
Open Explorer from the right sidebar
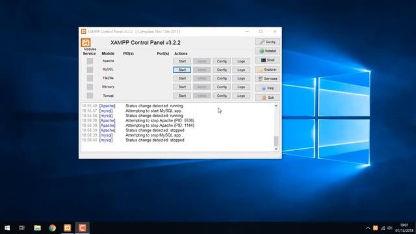click(x=267, y=70)
